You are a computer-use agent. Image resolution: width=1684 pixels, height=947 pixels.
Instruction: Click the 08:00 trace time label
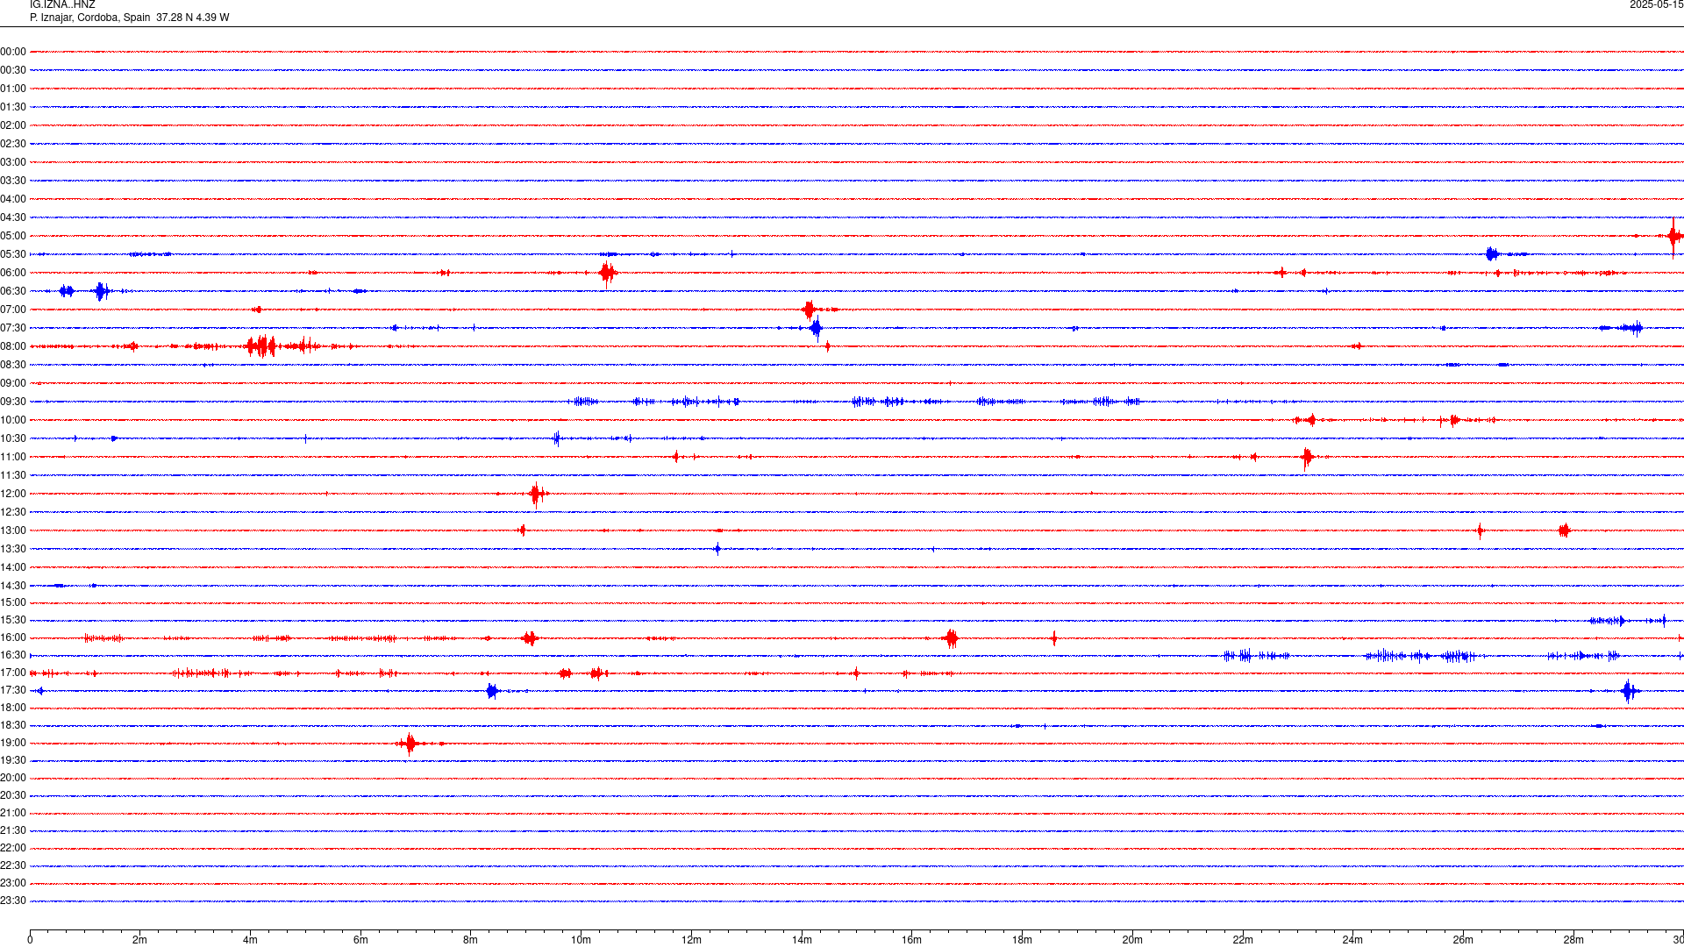[13, 346]
